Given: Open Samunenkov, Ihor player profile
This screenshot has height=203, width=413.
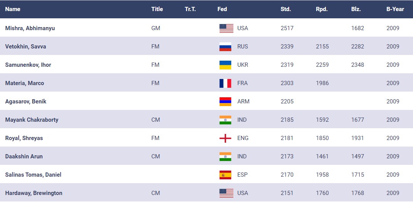Looking at the screenshot, I should click(28, 65).
